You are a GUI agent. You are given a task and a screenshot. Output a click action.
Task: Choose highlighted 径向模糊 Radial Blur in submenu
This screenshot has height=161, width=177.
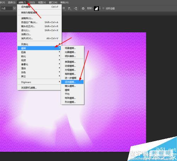pos(73,82)
